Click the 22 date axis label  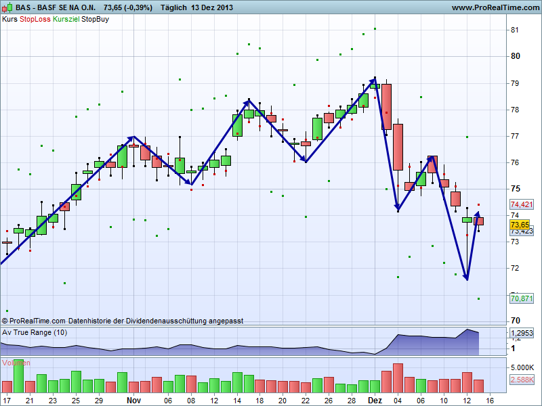coord(306,401)
